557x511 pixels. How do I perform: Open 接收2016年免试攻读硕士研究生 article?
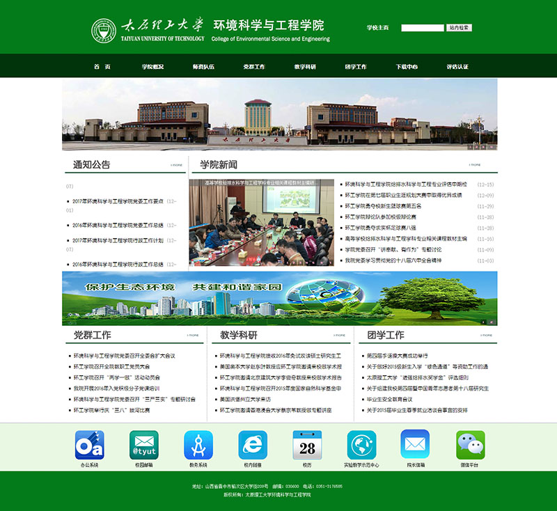point(281,356)
